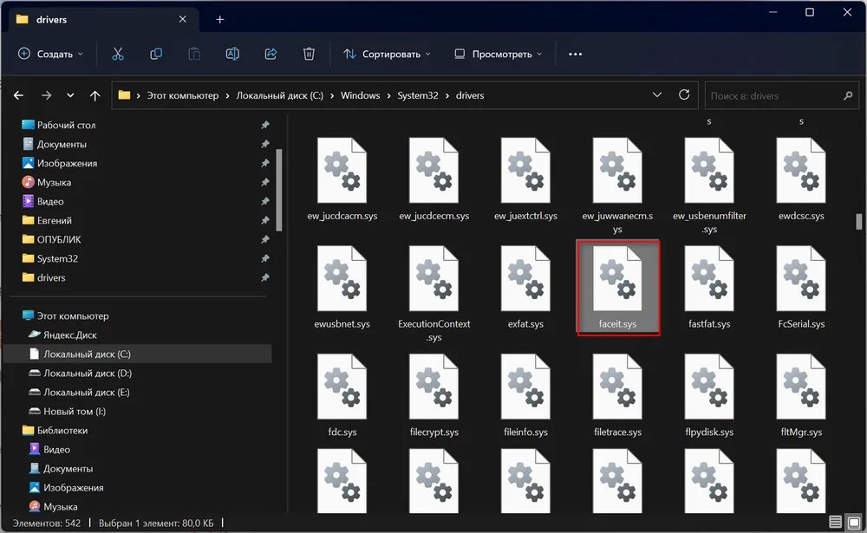Open the exfat.sys file thumbnail

coord(525,277)
